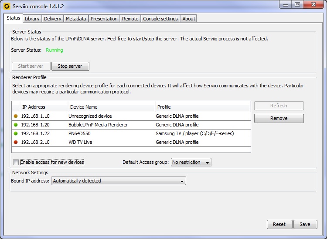Select the Presentation tab
This screenshot has width=327, height=239.
[104, 19]
